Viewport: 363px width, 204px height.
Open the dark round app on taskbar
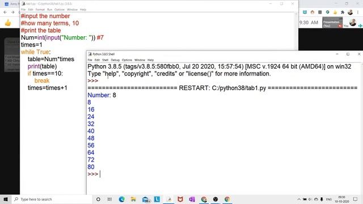point(216,199)
